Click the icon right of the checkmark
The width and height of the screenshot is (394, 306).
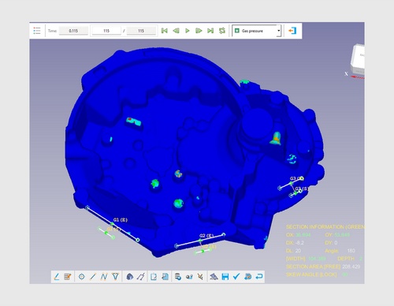(x=247, y=277)
